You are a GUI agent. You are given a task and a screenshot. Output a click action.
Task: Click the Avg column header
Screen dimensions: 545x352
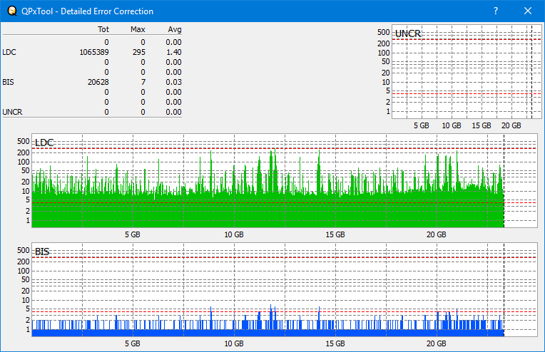(175, 29)
